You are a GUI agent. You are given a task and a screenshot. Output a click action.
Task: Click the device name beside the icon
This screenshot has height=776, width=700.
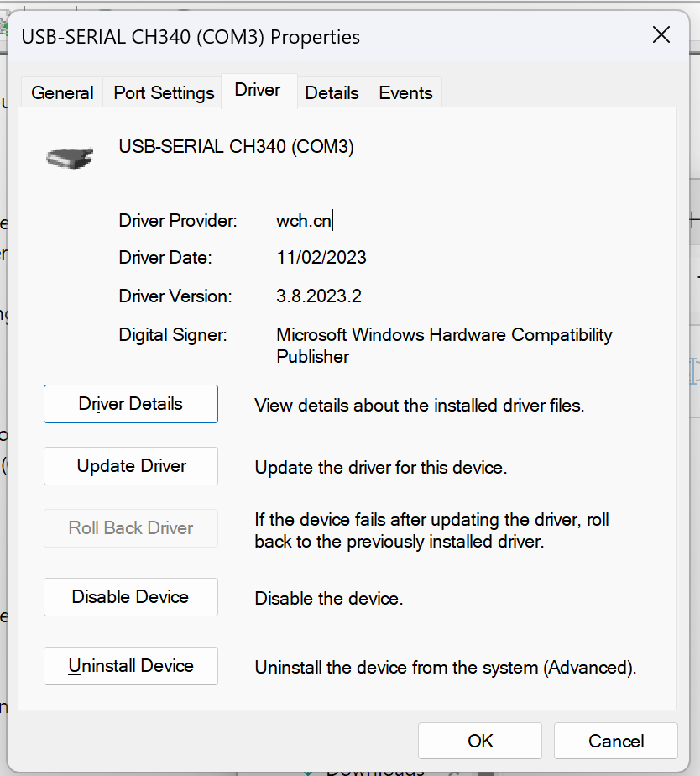pyautogui.click(x=236, y=147)
